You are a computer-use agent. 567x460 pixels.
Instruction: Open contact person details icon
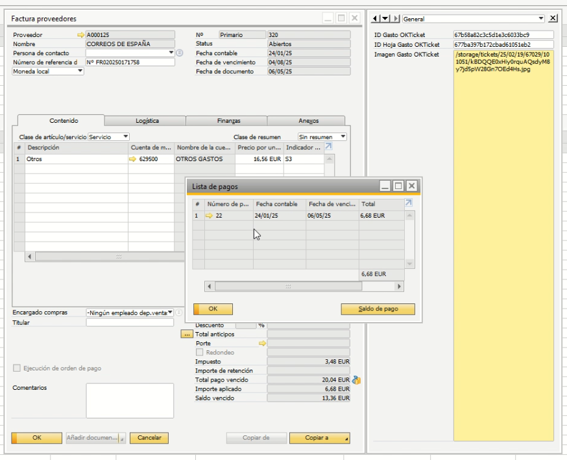tap(179, 53)
